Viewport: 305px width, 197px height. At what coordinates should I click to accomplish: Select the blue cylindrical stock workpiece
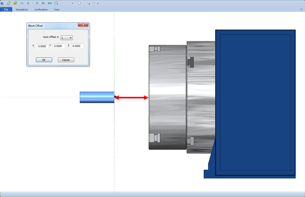coord(97,97)
